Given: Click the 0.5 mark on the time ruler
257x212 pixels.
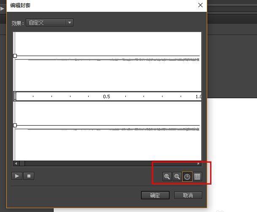Looking at the screenshot, I should pos(106,97).
